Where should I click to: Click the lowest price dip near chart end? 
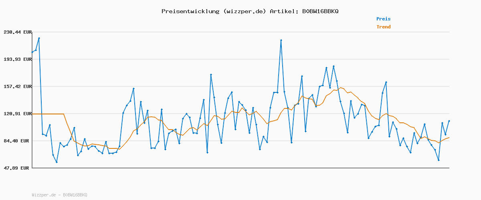coord(439,160)
